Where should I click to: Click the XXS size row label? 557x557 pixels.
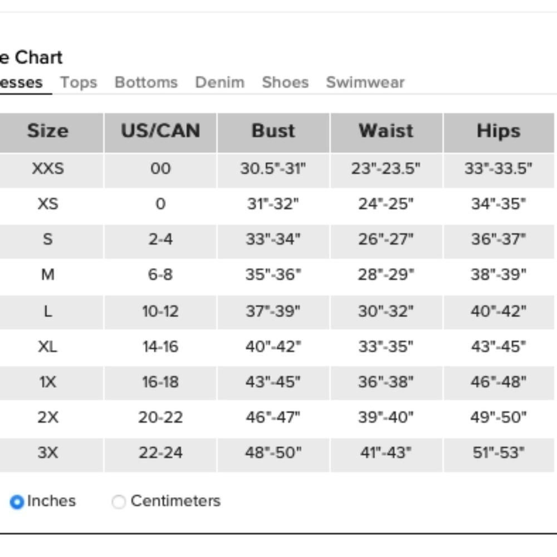[48, 168]
